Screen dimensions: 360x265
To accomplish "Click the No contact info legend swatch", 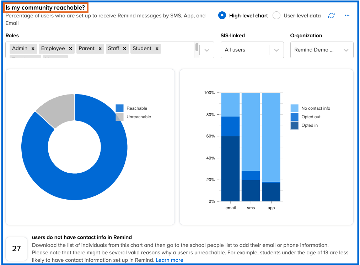I will click(x=294, y=108).
